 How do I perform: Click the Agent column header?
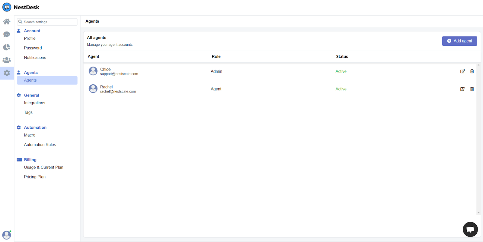tap(93, 57)
